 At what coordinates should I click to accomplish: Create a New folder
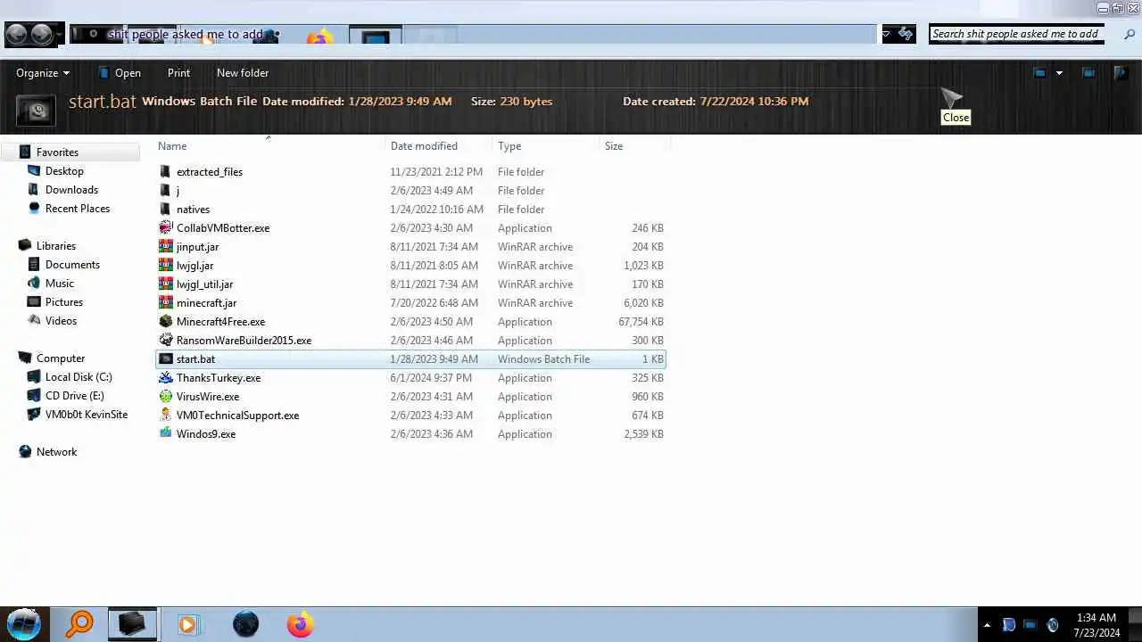click(243, 73)
